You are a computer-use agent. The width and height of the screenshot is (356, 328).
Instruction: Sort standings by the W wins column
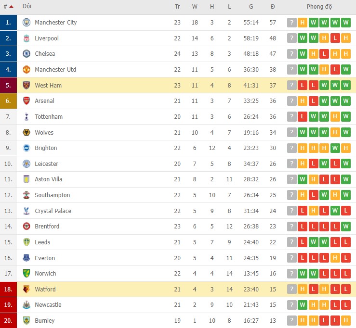(195, 7)
